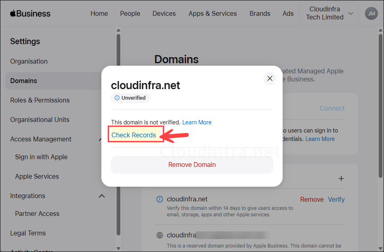The image size is (384, 252).
Task: Collapse the Integrations section chevron
Action: (x=102, y=196)
